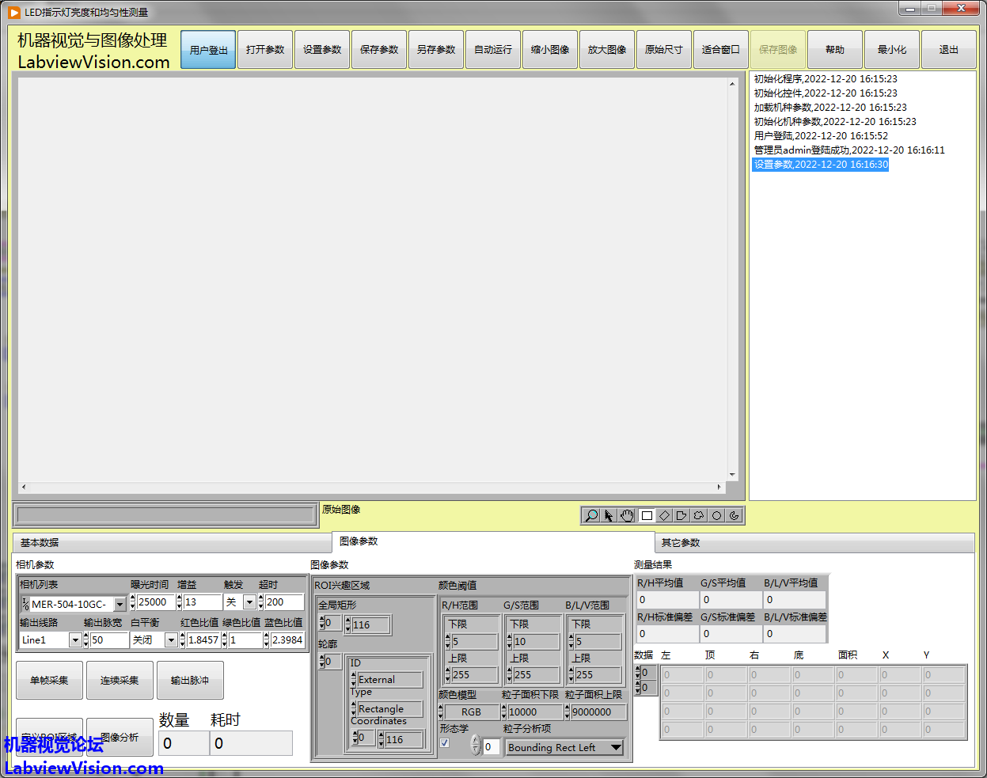Screen dimensions: 987x778
Task: Open the 输出线路 Line1 dropdown
Action: pyautogui.click(x=75, y=640)
